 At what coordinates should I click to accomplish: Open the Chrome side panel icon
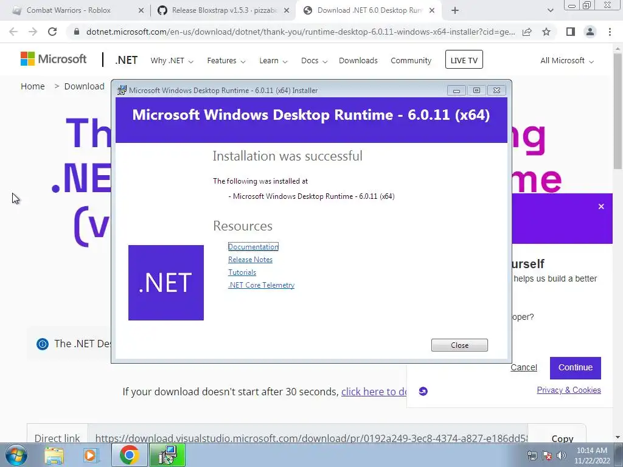pyautogui.click(x=571, y=32)
